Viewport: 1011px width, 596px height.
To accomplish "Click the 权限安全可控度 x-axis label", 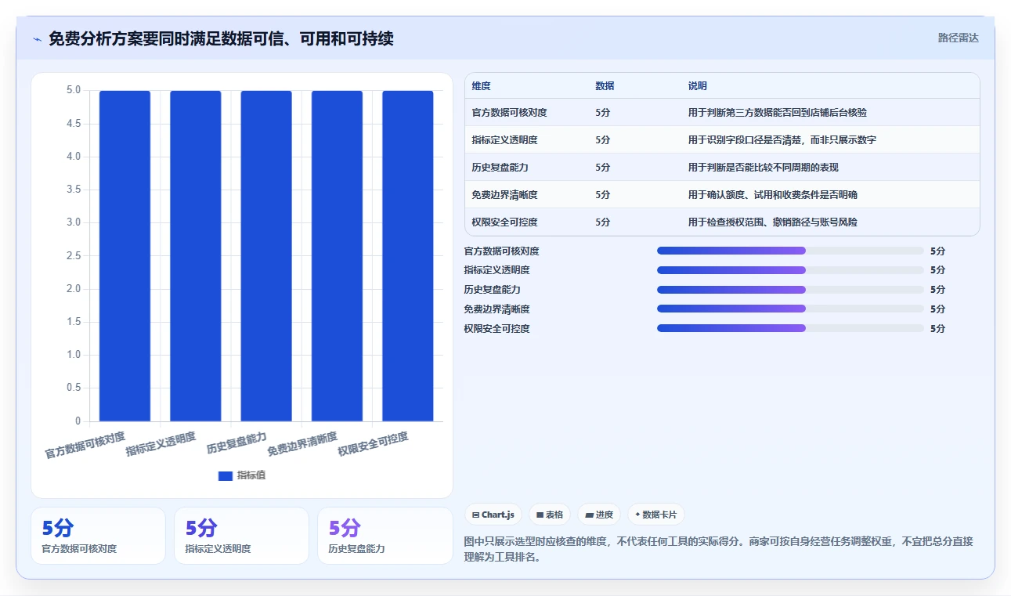I will (x=373, y=445).
